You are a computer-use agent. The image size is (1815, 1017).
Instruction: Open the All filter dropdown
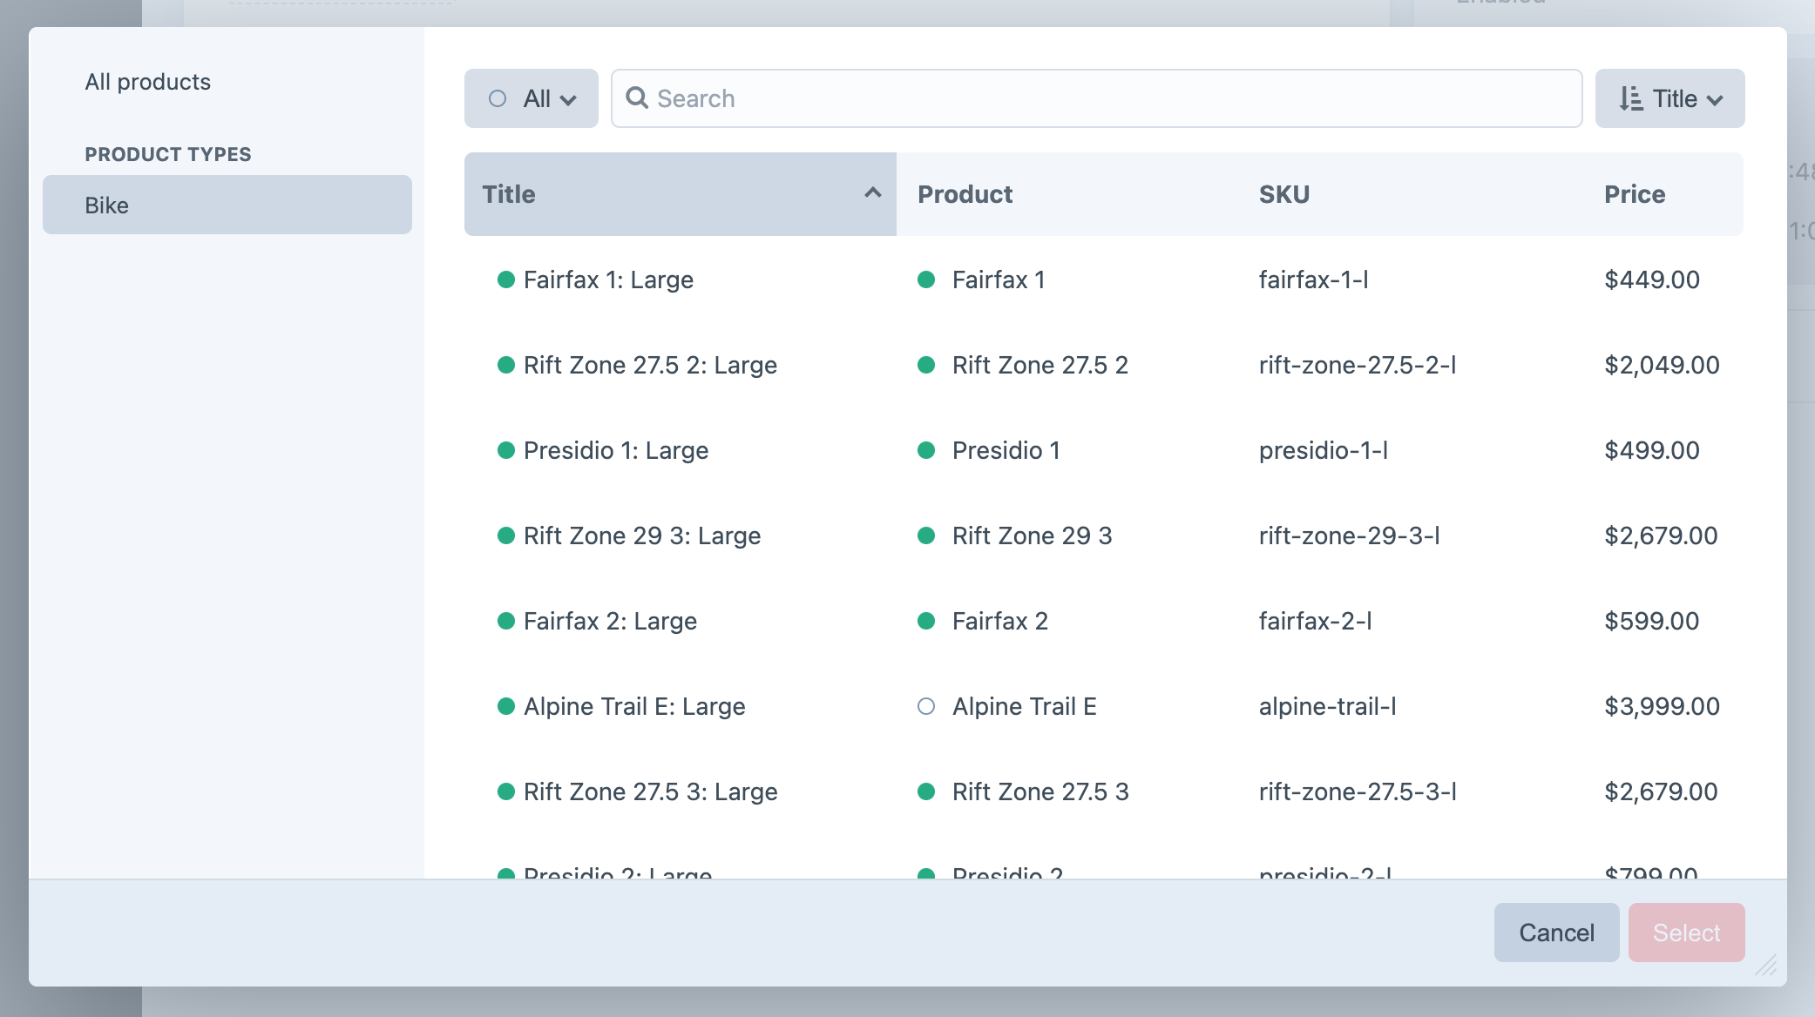(532, 98)
